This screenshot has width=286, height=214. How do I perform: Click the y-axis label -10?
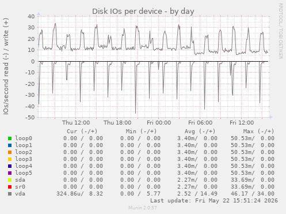pyautogui.click(x=30, y=73)
